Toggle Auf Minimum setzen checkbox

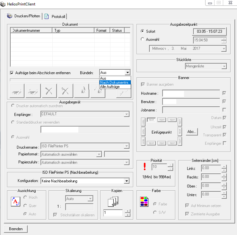coord(187,205)
